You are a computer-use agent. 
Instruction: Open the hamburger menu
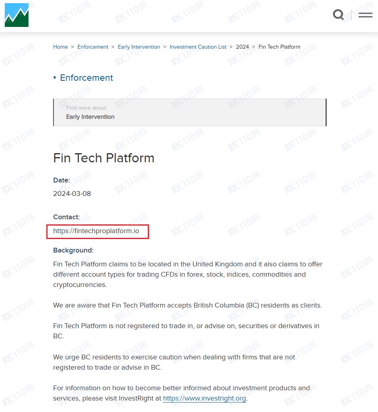click(365, 15)
